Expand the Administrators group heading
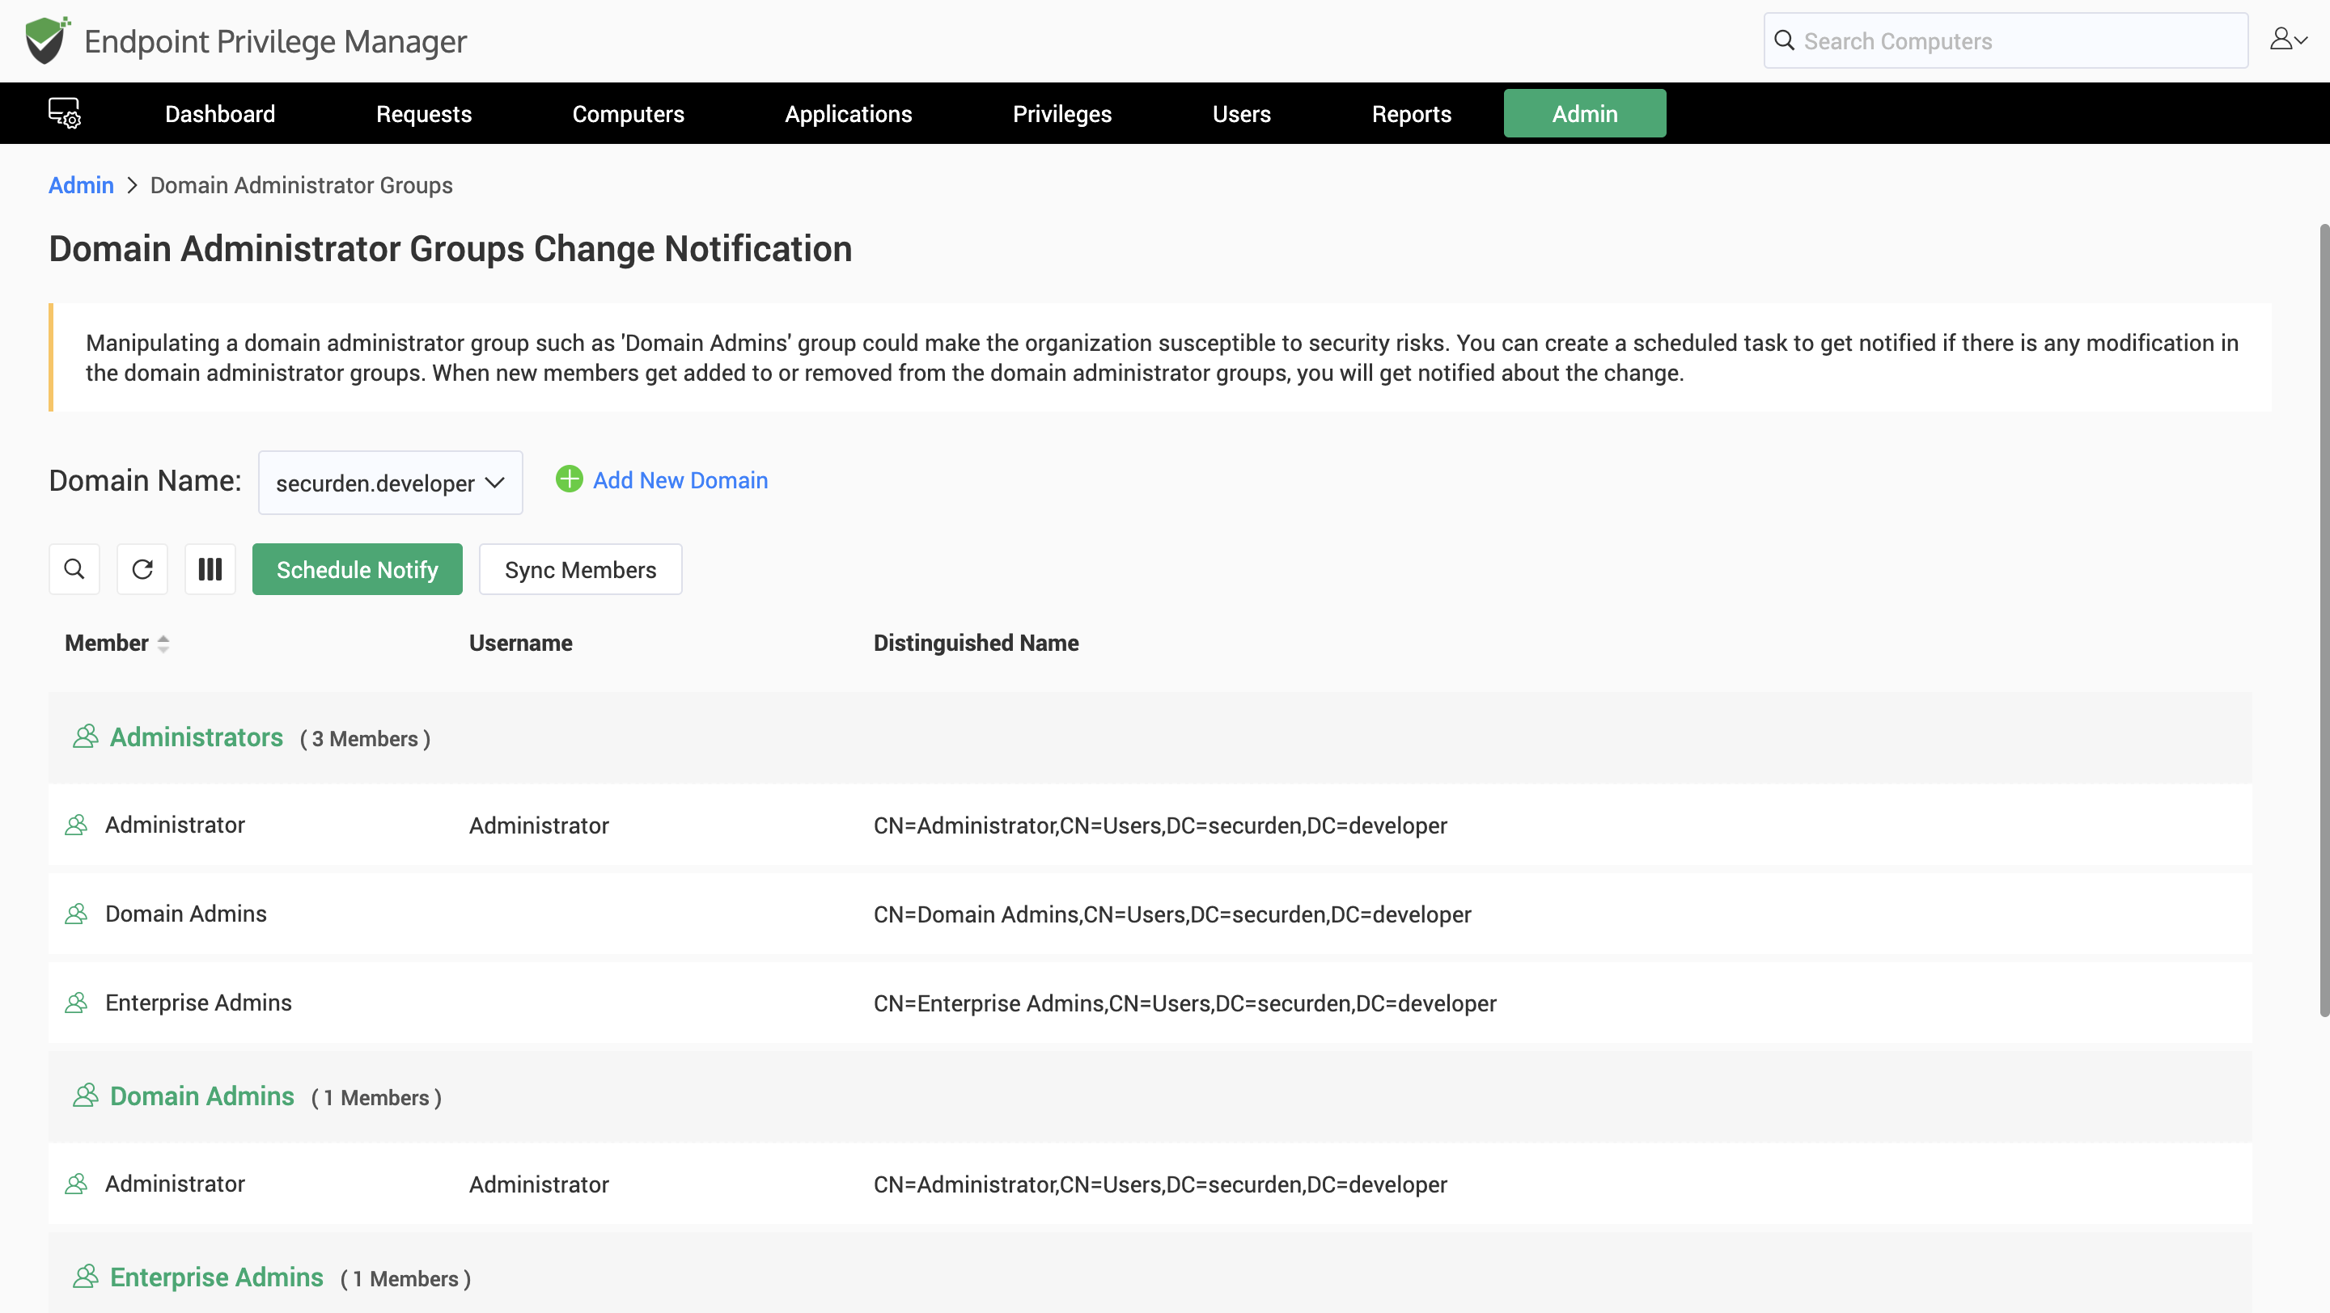 click(x=197, y=737)
